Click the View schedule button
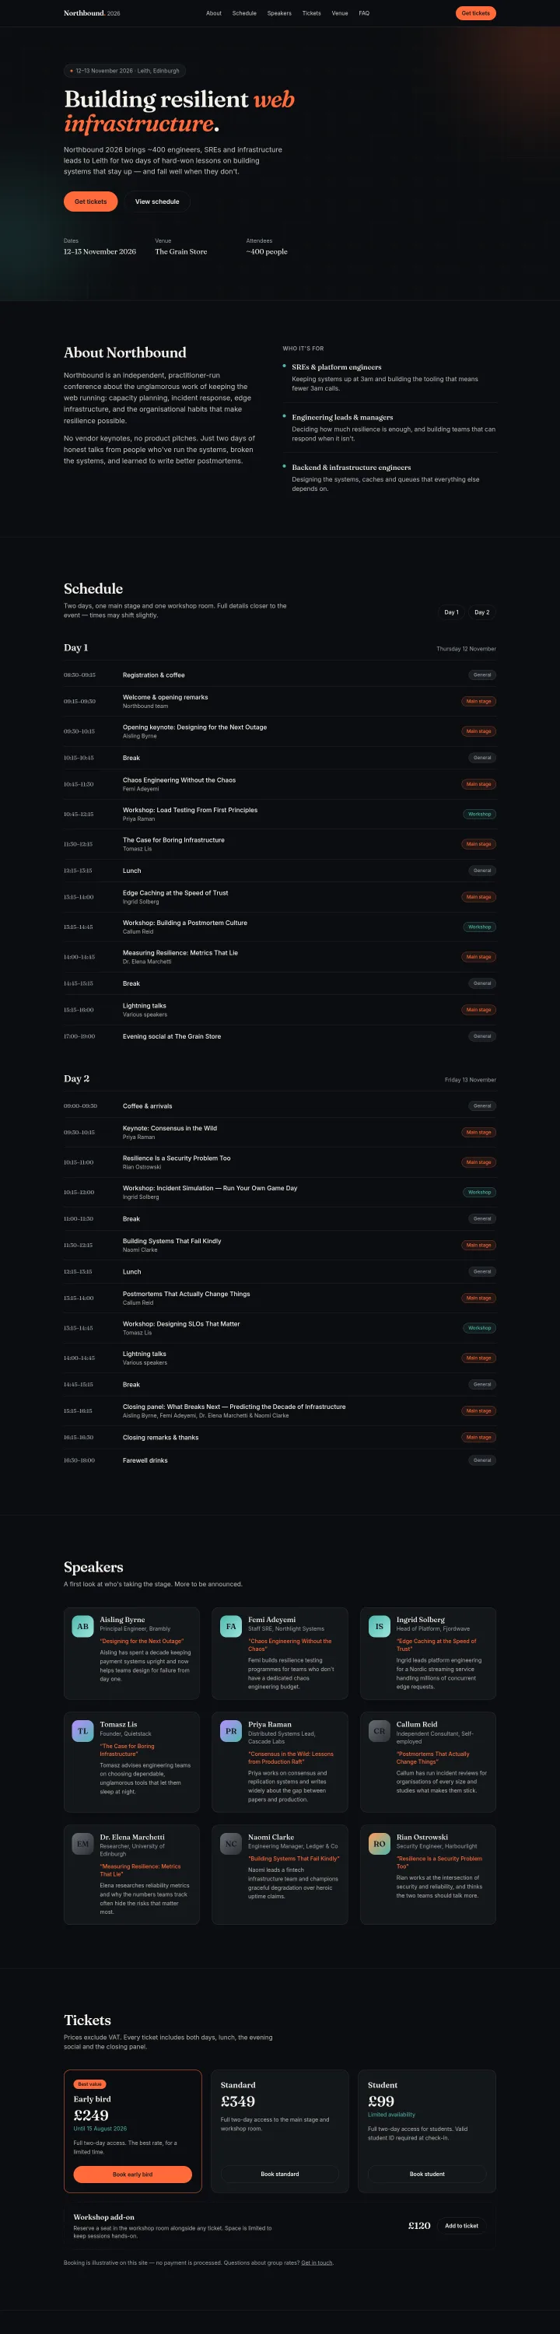Viewport: 560px width, 2334px height. [x=158, y=202]
